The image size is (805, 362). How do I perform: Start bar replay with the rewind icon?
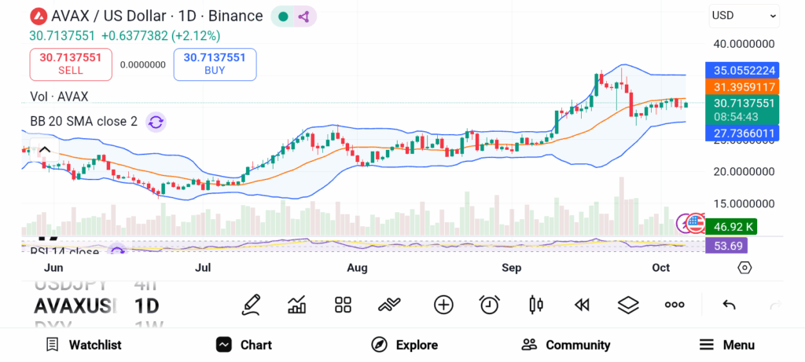click(582, 304)
